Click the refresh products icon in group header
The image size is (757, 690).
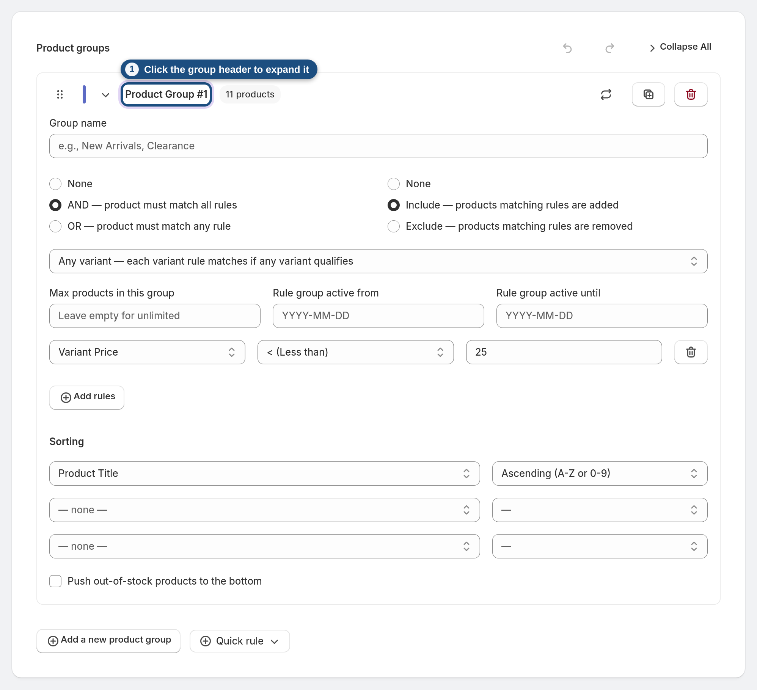[606, 94]
